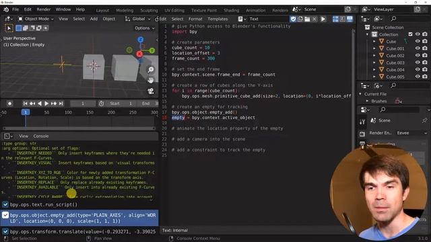Hide Cube.003 in the viewport
Screen dimensions: 431x242
click(418, 63)
